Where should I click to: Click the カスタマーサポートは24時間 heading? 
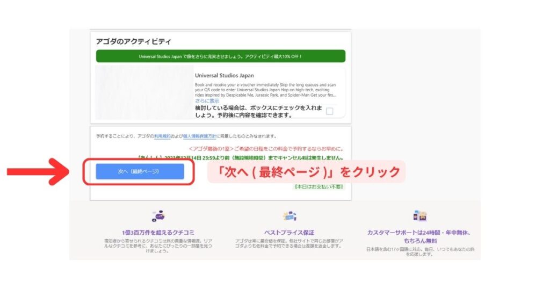point(420,236)
